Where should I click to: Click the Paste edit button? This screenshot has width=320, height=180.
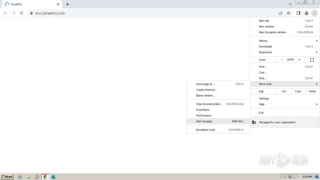pos(312,91)
